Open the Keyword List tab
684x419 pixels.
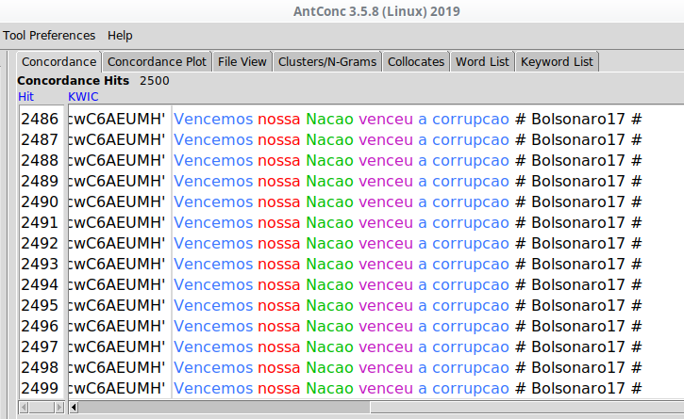[557, 62]
